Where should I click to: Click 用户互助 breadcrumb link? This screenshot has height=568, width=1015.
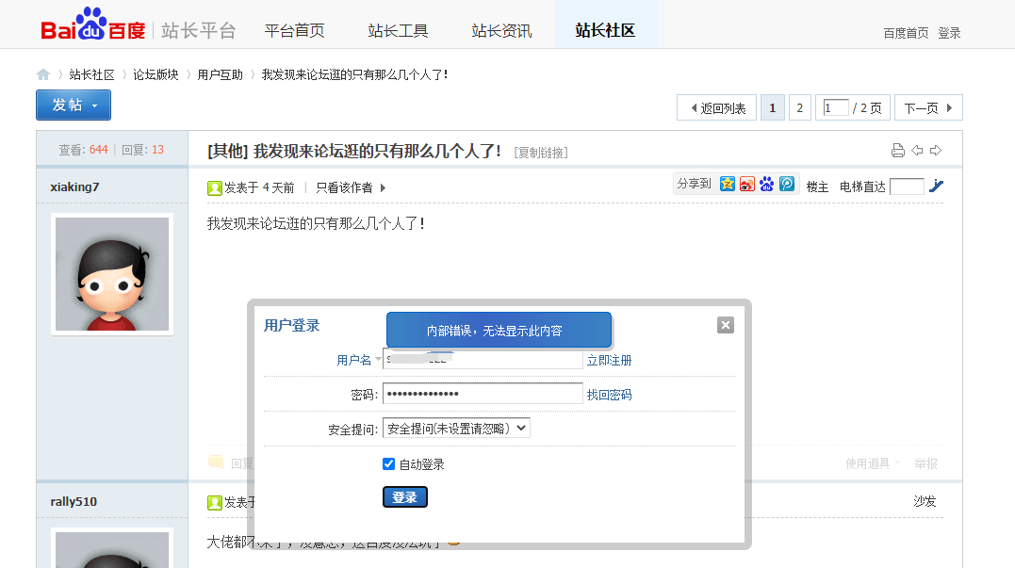point(221,75)
